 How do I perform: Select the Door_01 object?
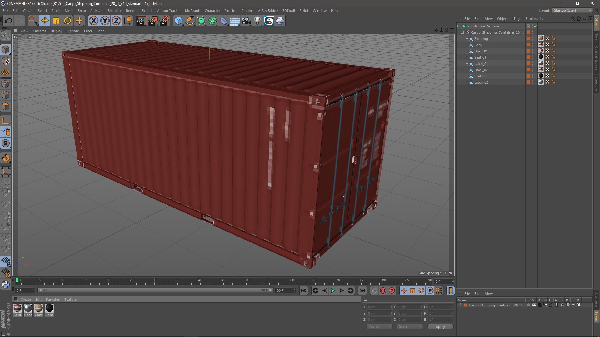coord(481,51)
